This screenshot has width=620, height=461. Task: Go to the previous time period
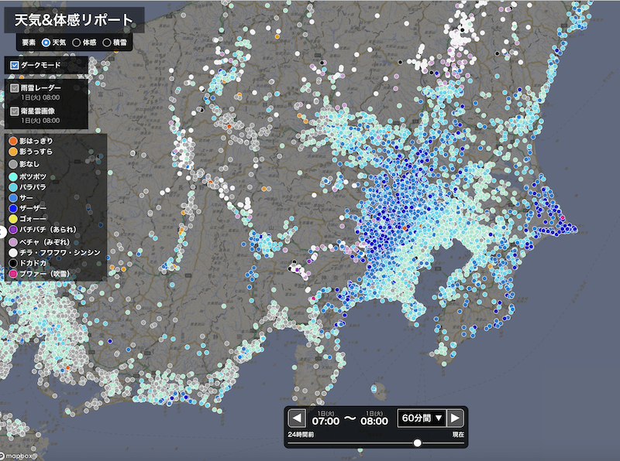point(298,418)
